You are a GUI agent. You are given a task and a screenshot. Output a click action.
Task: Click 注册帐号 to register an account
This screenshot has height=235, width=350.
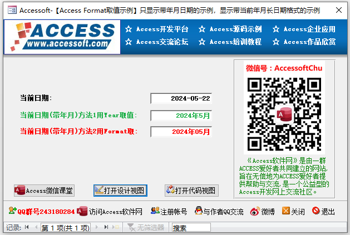point(174,211)
